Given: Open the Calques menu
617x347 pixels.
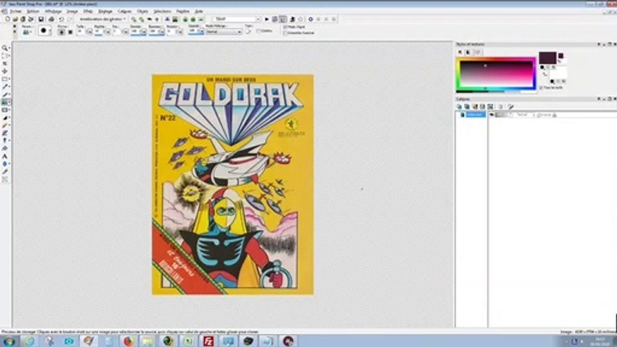Looking at the screenshot, I should 124,11.
